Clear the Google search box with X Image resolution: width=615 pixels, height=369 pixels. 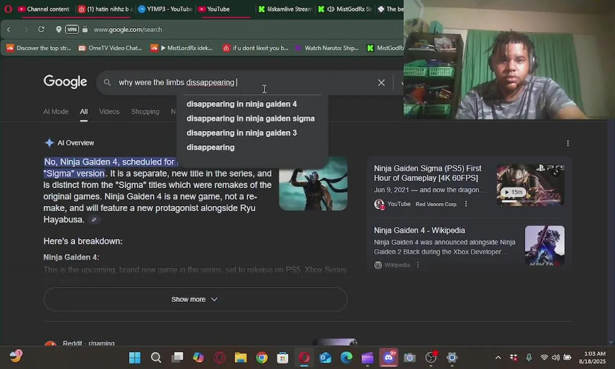pyautogui.click(x=381, y=83)
